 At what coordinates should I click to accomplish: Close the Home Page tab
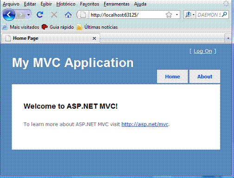(94, 38)
